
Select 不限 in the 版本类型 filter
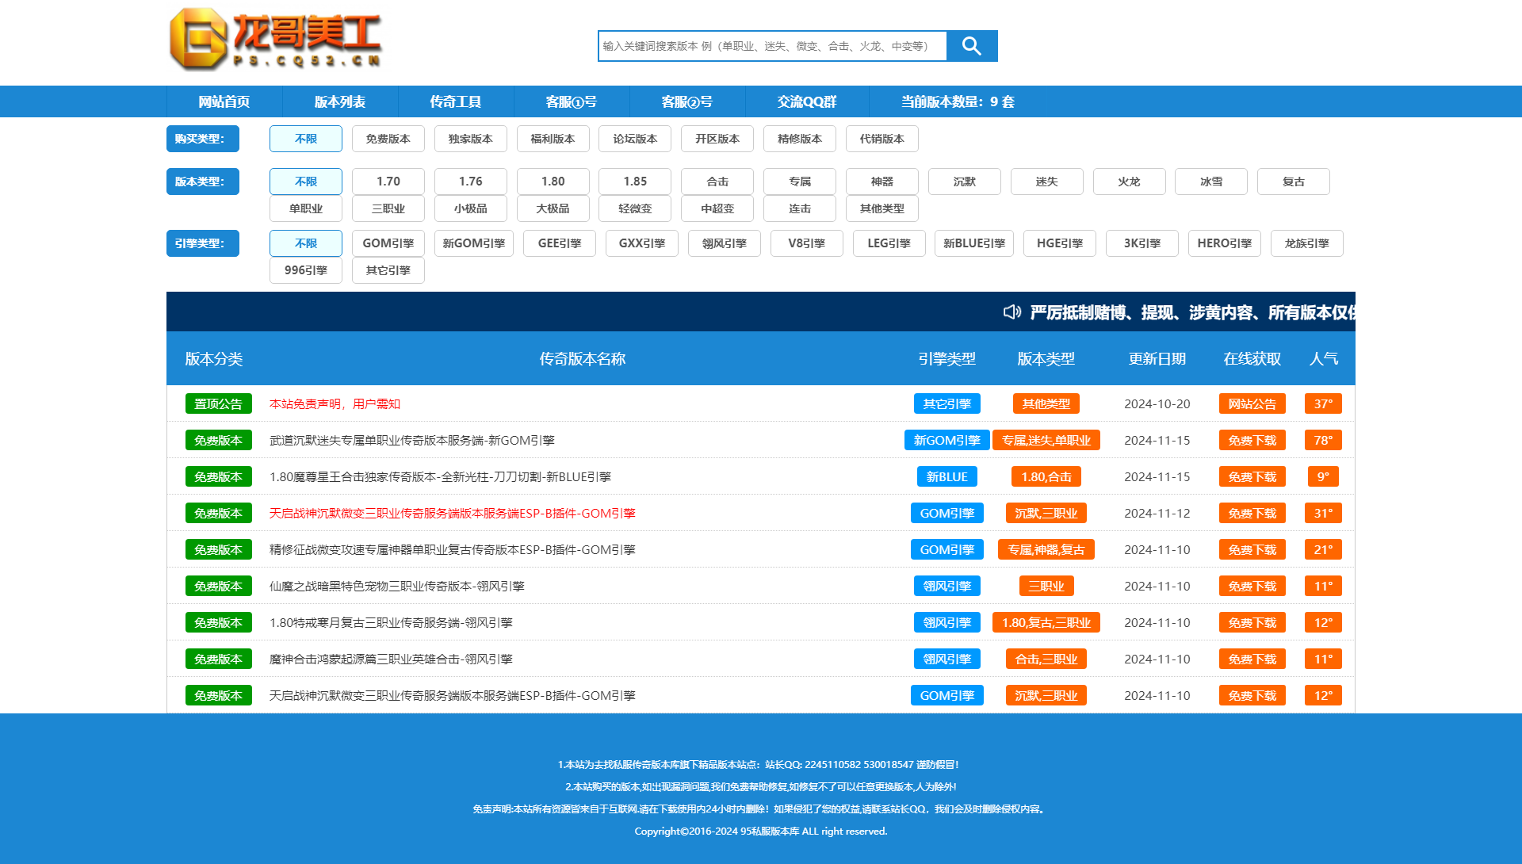(306, 182)
